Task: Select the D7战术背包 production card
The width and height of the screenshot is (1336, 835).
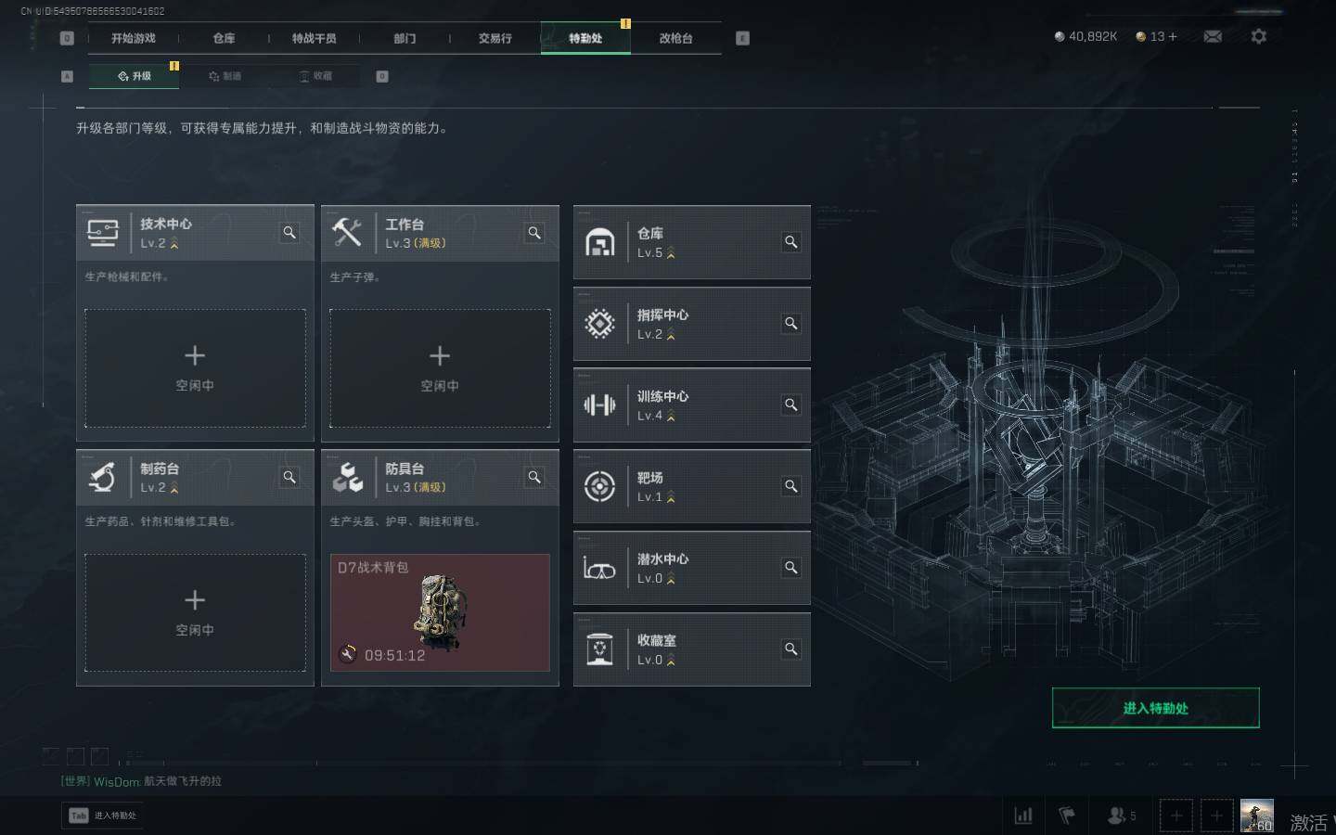Action: (x=440, y=612)
